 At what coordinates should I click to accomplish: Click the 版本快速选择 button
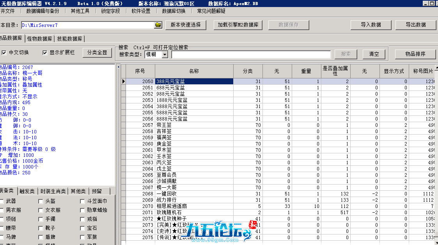point(186,25)
